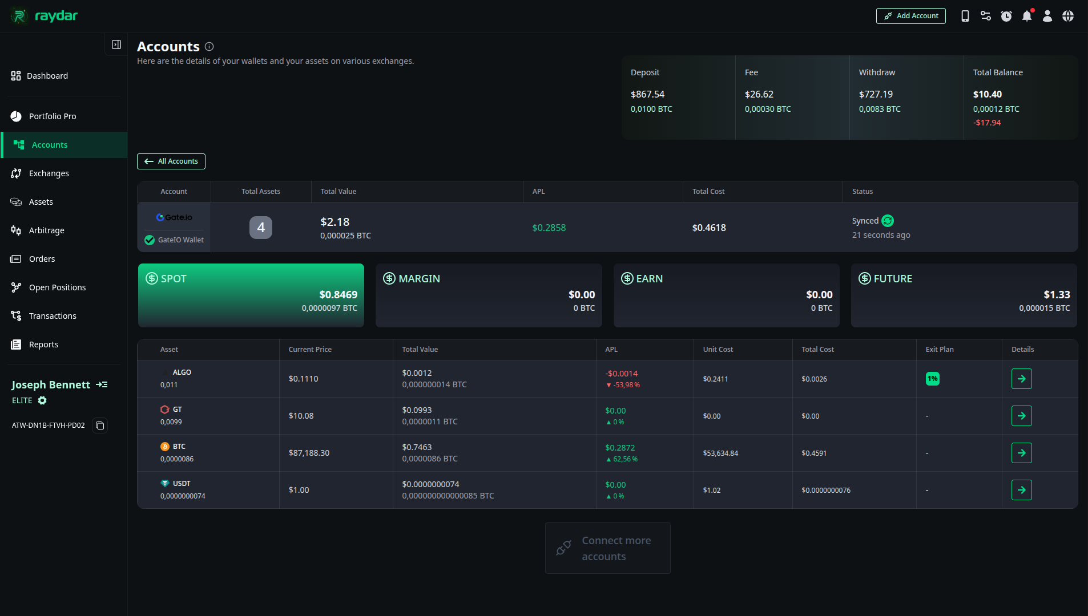
Task: Refresh the Synced status icon
Action: click(888, 221)
